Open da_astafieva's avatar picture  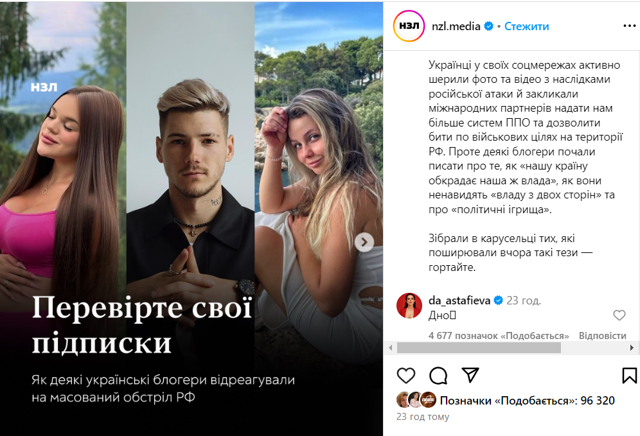click(x=409, y=305)
